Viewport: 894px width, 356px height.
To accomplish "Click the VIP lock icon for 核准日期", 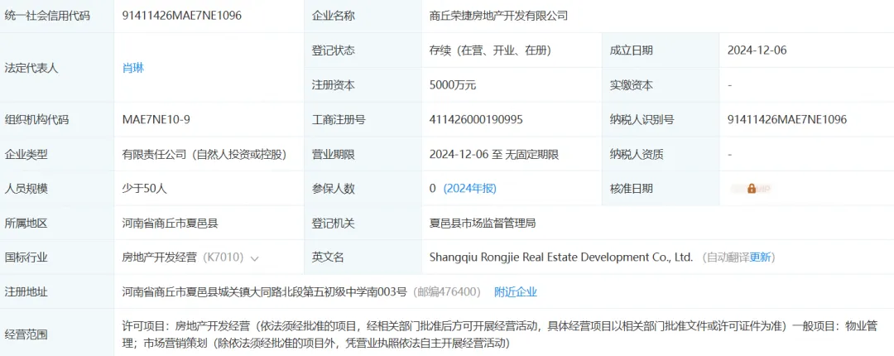I will click(x=752, y=188).
